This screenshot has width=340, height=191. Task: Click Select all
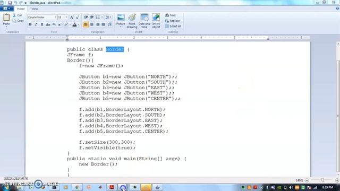pos(173,26)
